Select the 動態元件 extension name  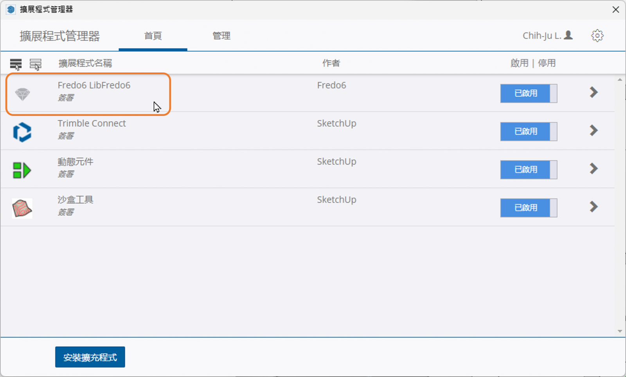point(76,161)
